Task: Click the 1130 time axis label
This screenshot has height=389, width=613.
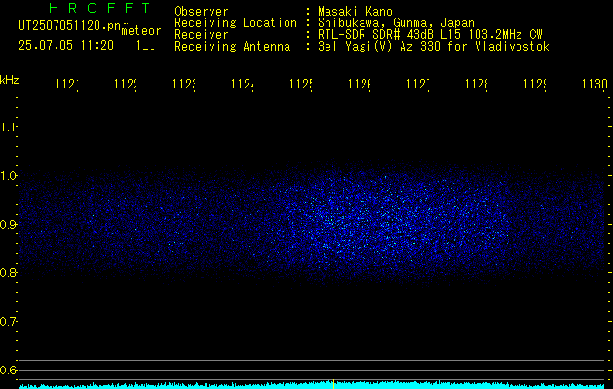Action: [594, 84]
